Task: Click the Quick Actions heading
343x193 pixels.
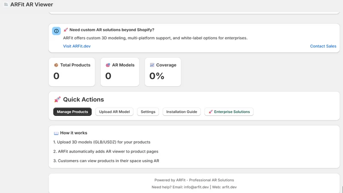Action: pos(83,100)
